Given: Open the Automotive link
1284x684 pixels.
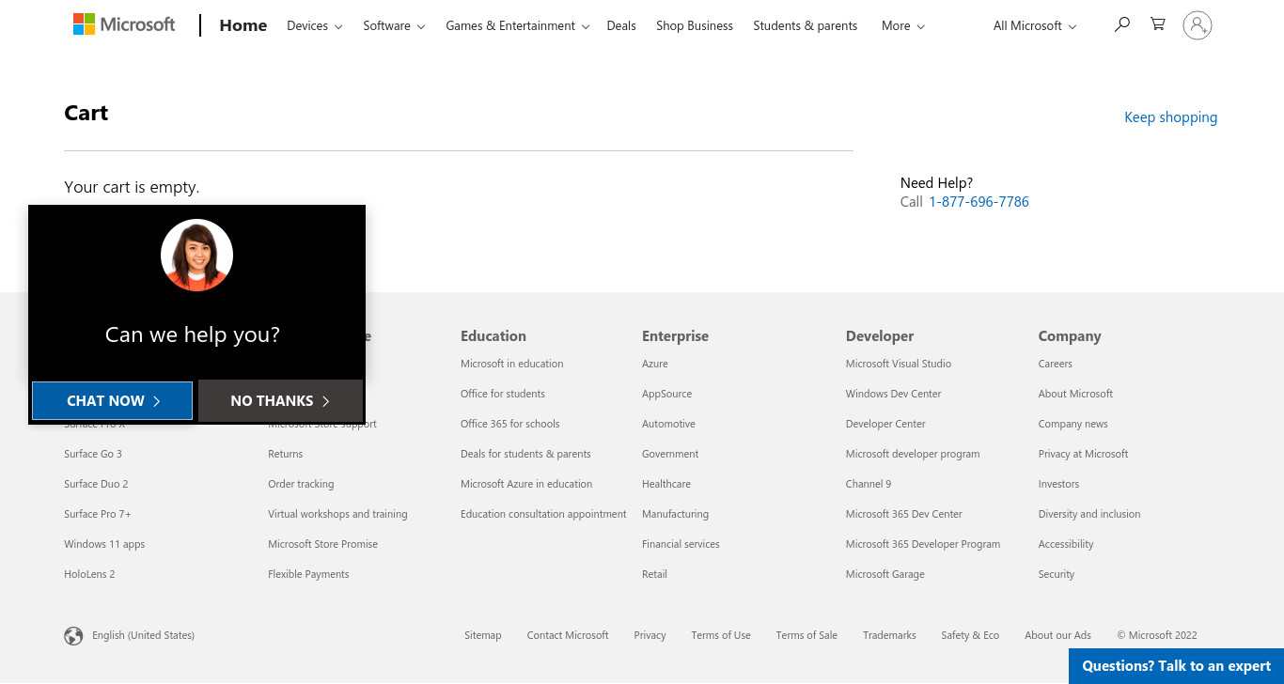Looking at the screenshot, I should [668, 424].
